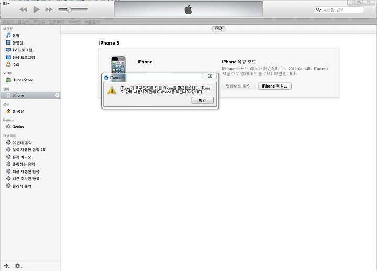Select the iPhone device icon in sidebar
The image size is (377, 271).
(8, 95)
